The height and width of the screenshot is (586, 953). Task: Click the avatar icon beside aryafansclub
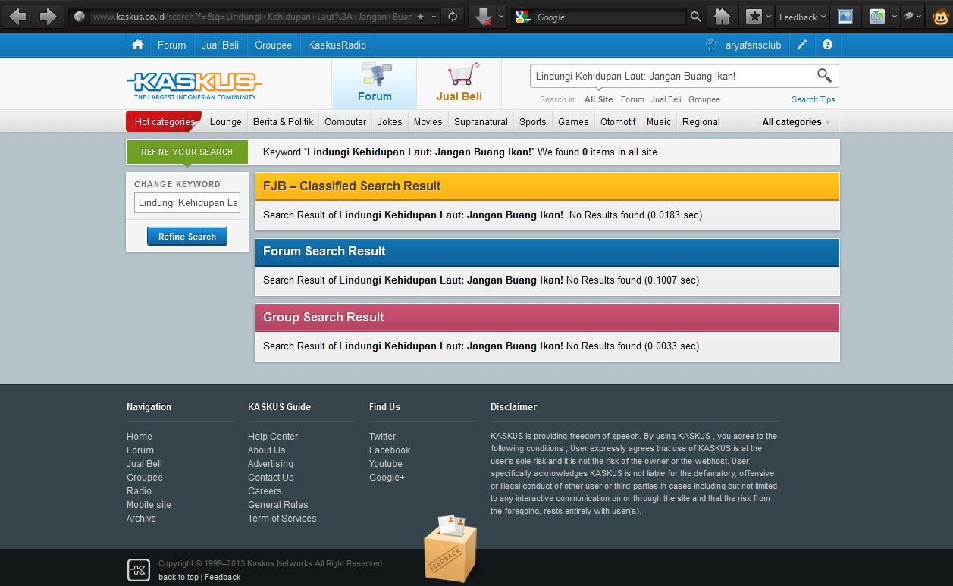point(711,45)
